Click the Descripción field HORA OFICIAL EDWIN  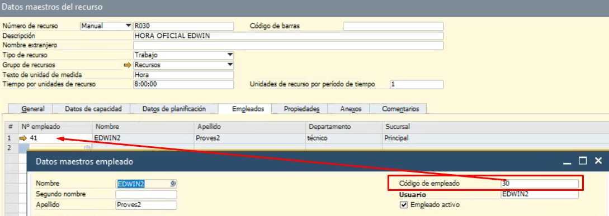pos(288,36)
